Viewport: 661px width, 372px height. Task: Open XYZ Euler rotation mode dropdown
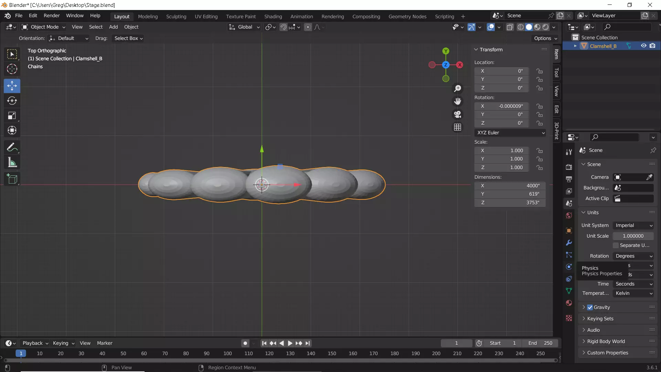coord(510,133)
